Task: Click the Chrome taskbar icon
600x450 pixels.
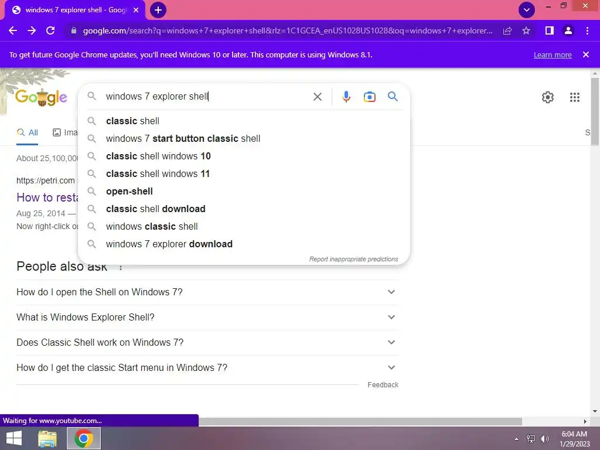Action: pos(84,438)
